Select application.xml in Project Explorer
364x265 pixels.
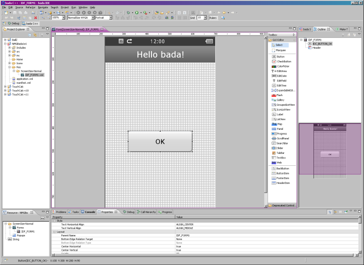(x=24, y=78)
